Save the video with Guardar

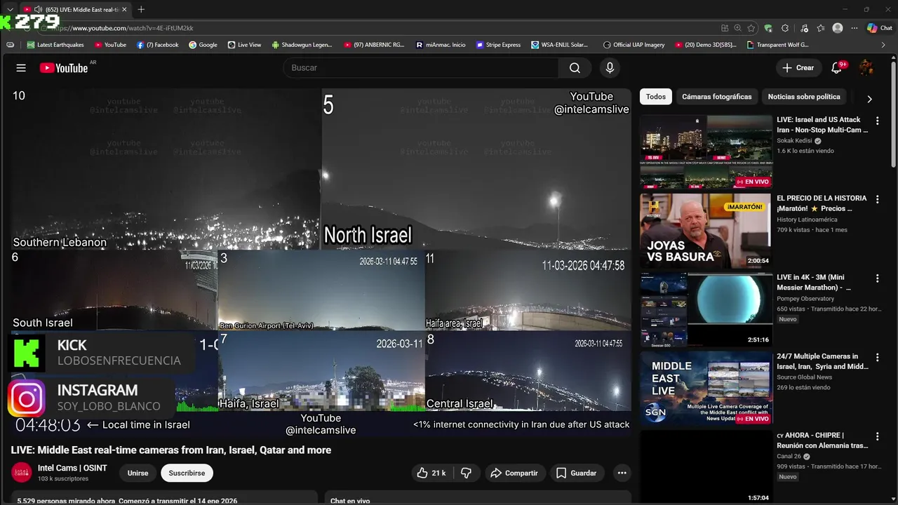pos(576,473)
